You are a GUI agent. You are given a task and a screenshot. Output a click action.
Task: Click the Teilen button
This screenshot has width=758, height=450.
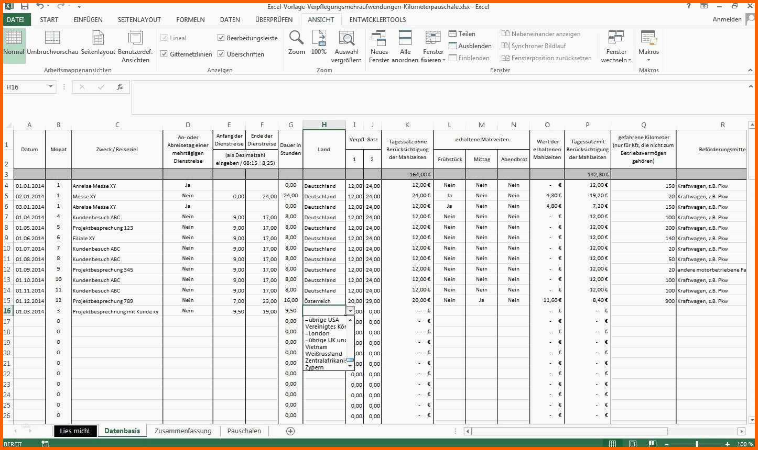pos(462,34)
